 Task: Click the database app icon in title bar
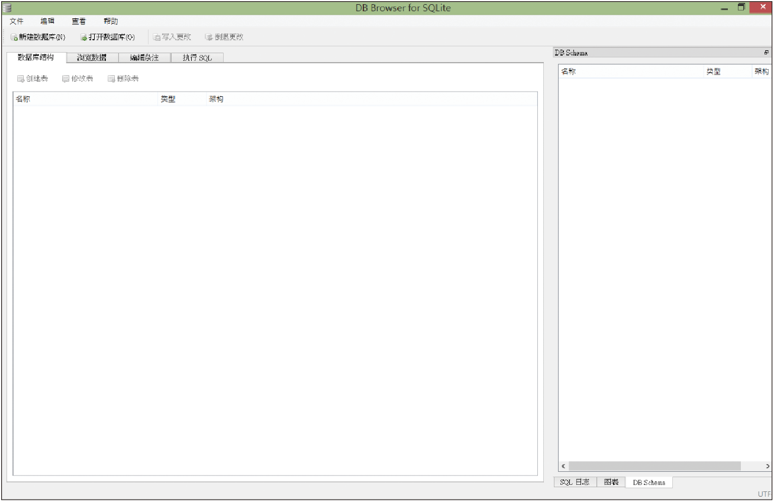[7, 8]
